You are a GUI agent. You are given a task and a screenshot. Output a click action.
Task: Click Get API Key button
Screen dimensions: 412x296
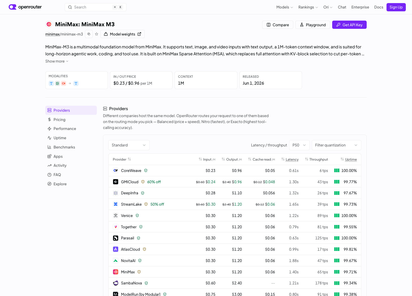349,25
